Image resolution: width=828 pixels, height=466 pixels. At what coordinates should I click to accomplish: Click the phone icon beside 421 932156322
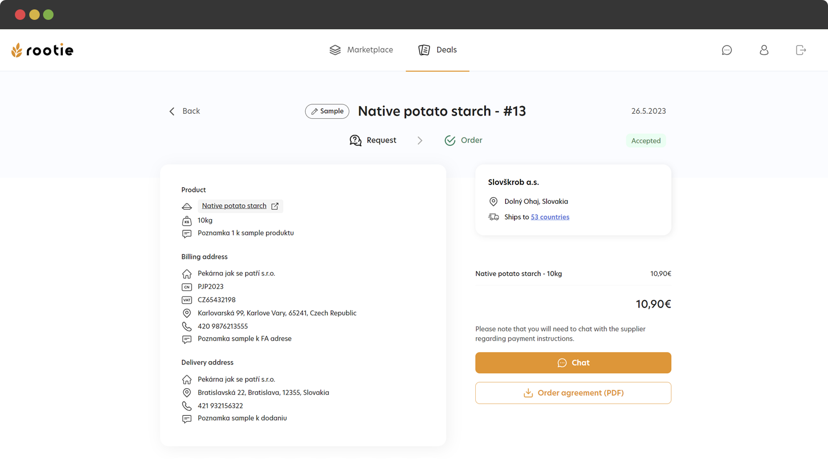[187, 406]
